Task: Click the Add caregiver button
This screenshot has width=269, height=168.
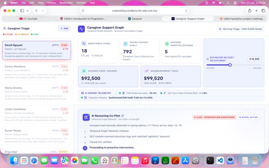Action: tap(64, 28)
